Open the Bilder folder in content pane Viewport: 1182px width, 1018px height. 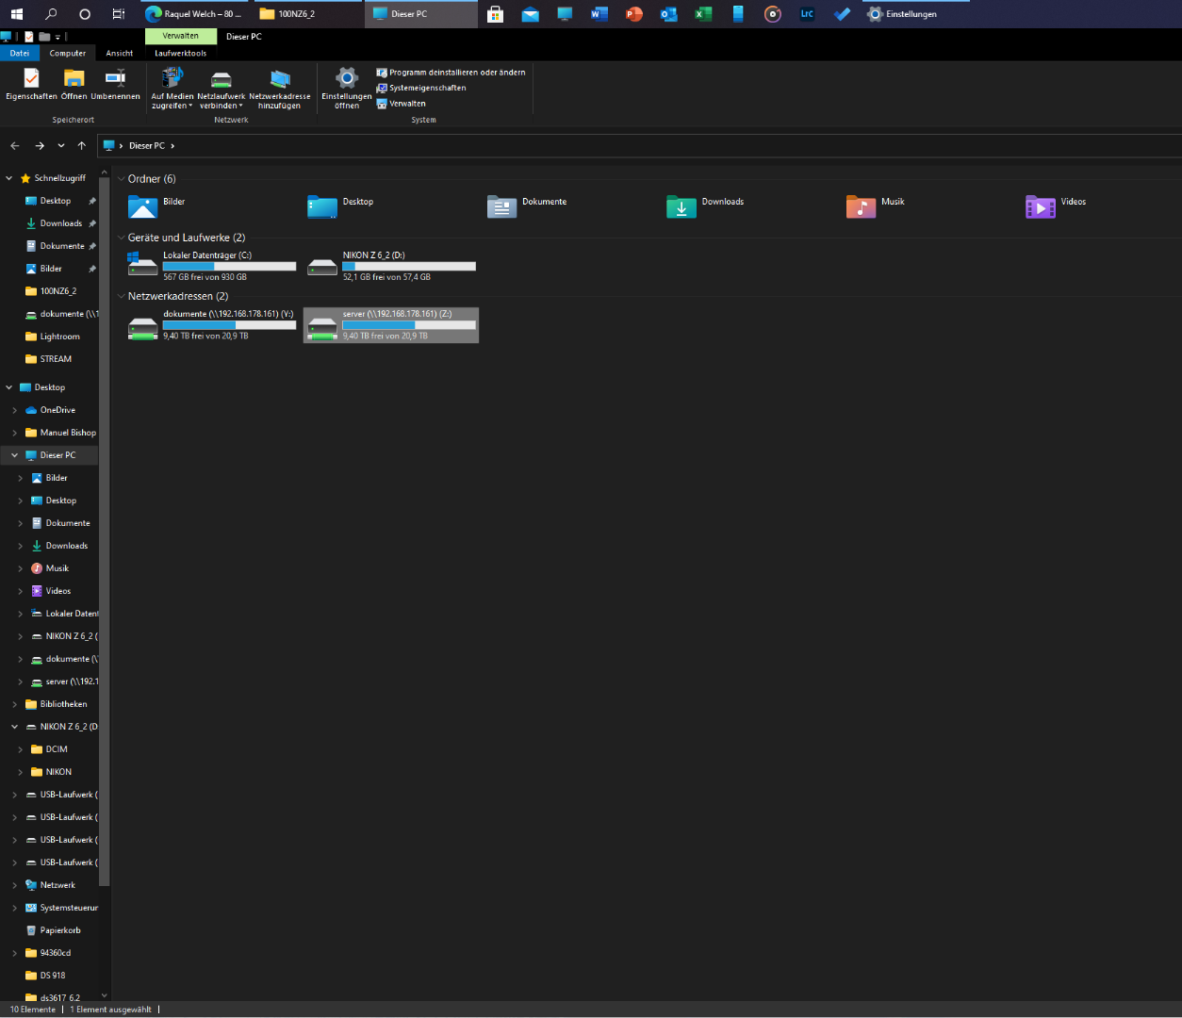(157, 206)
